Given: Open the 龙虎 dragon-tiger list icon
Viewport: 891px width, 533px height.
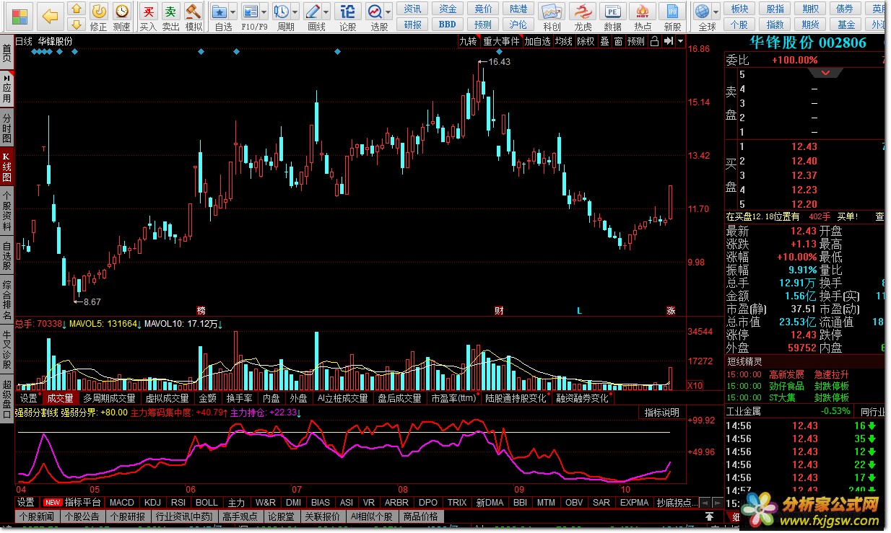Looking at the screenshot, I should [583, 17].
